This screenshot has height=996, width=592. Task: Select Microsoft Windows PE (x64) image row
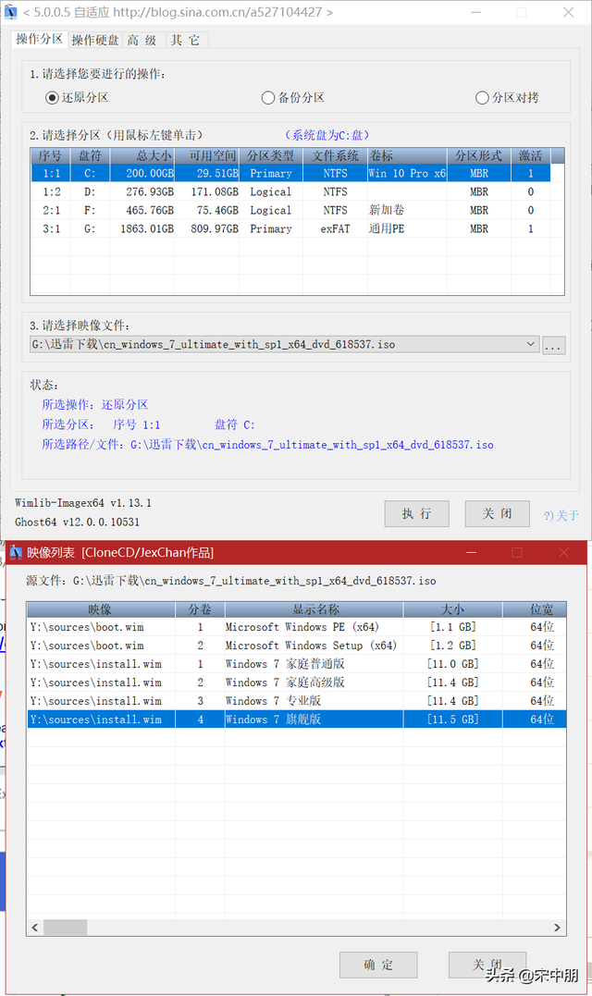coord(297,627)
